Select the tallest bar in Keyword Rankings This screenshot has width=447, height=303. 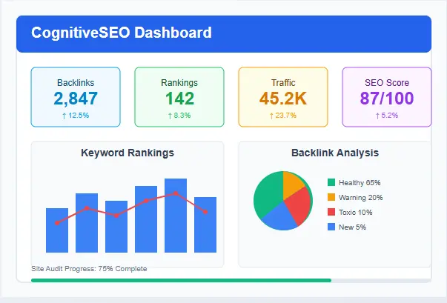[176, 215]
